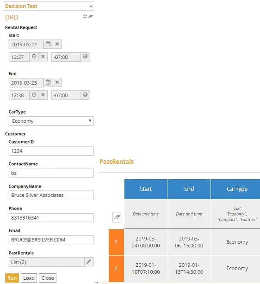Image resolution: width=260 pixels, height=284 pixels.
Task: Open the Start time clock picker
Action: [x=34, y=57]
